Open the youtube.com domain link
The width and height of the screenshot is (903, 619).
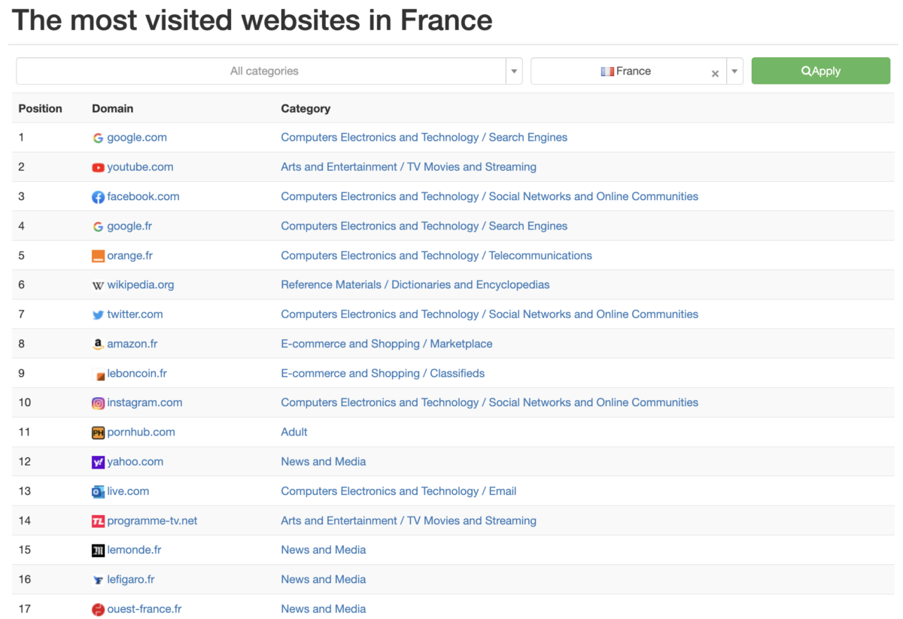coord(140,167)
